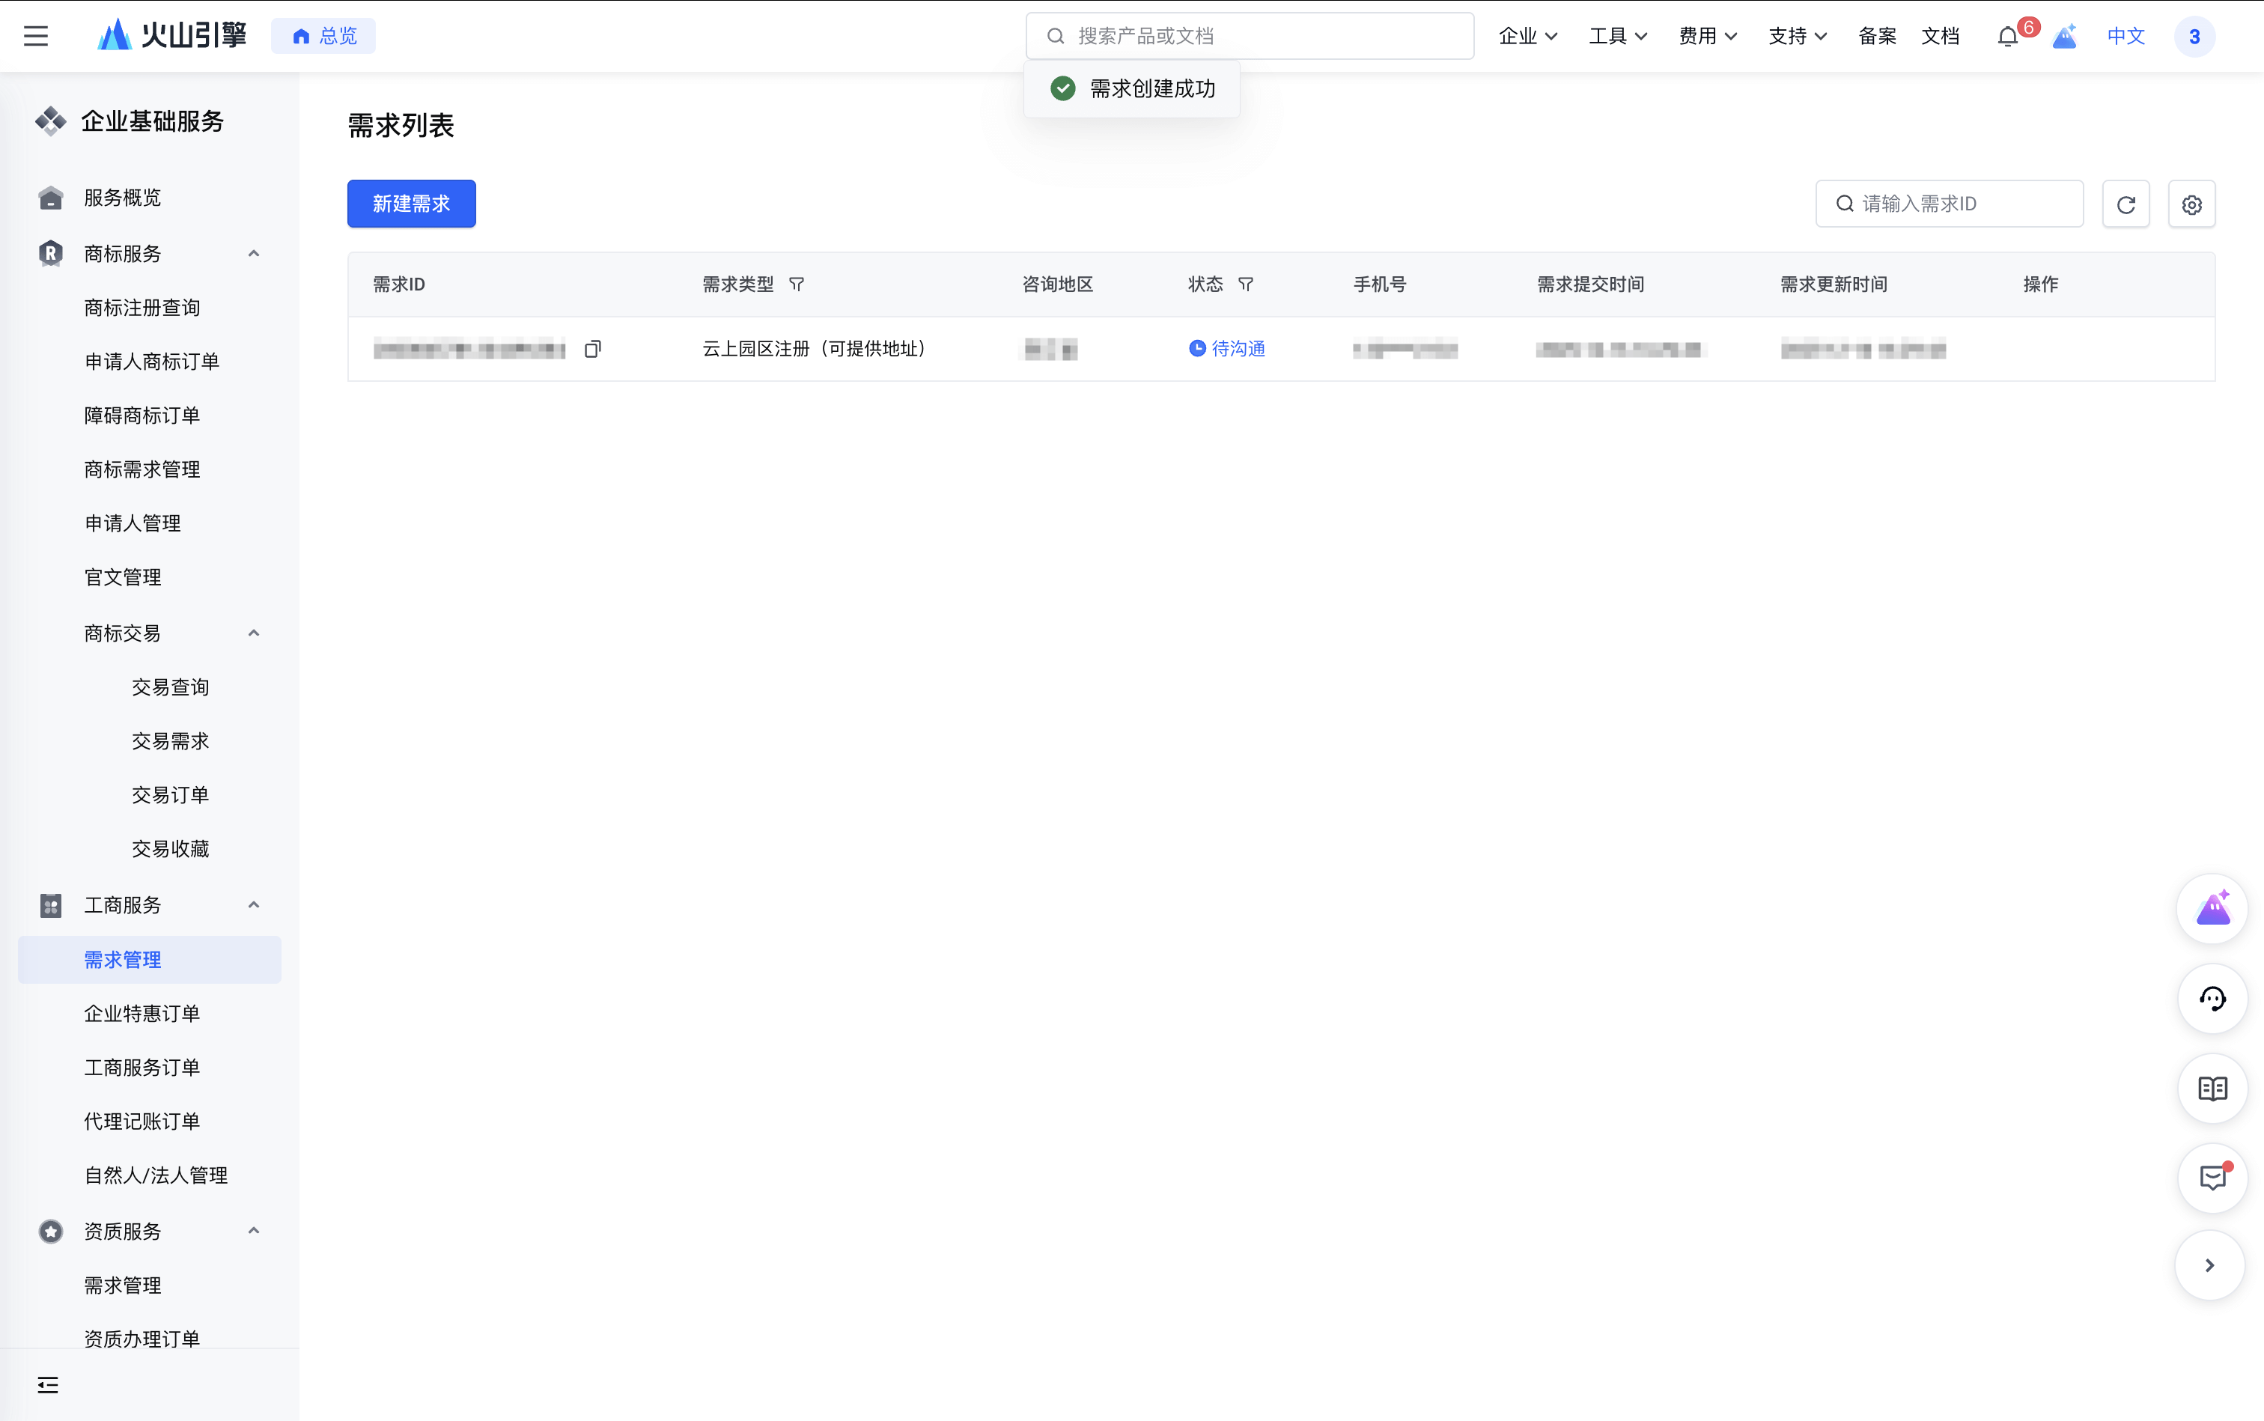Filter by status funnel icon

1245,284
